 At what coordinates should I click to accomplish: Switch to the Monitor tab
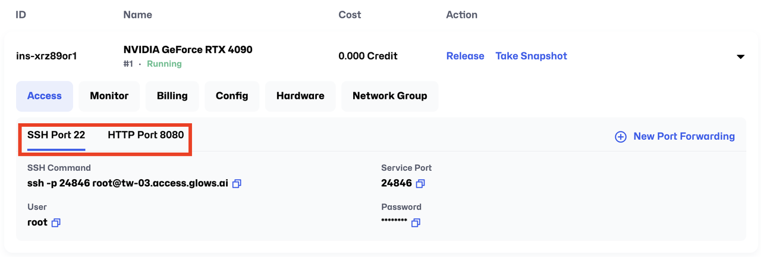(109, 96)
